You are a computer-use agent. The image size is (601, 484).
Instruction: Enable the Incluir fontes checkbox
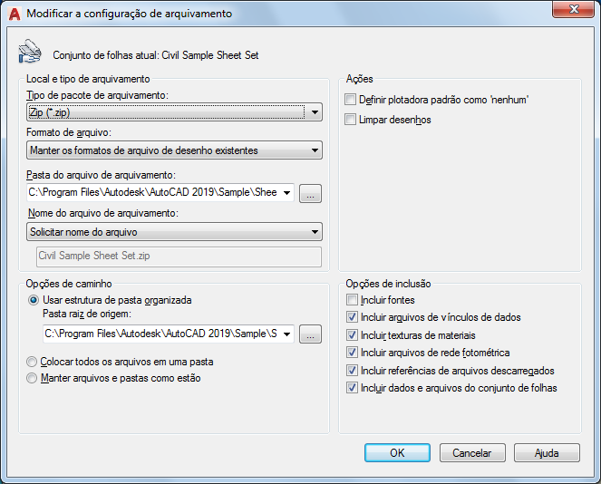[352, 300]
